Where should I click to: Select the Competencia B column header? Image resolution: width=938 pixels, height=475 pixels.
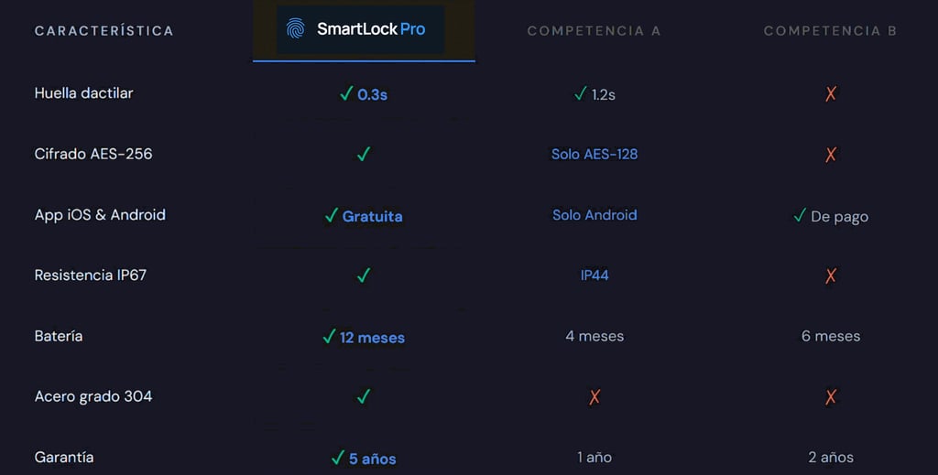click(830, 31)
